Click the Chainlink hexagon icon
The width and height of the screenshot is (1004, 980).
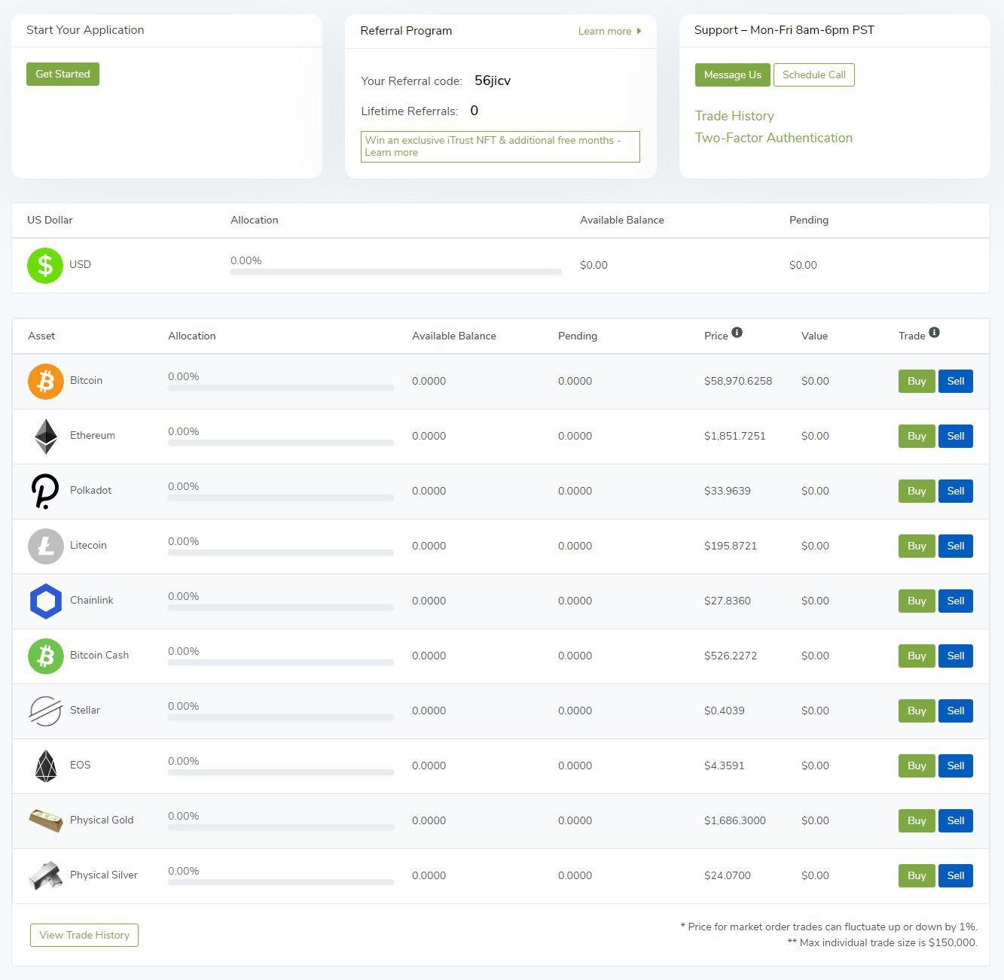[x=45, y=601]
